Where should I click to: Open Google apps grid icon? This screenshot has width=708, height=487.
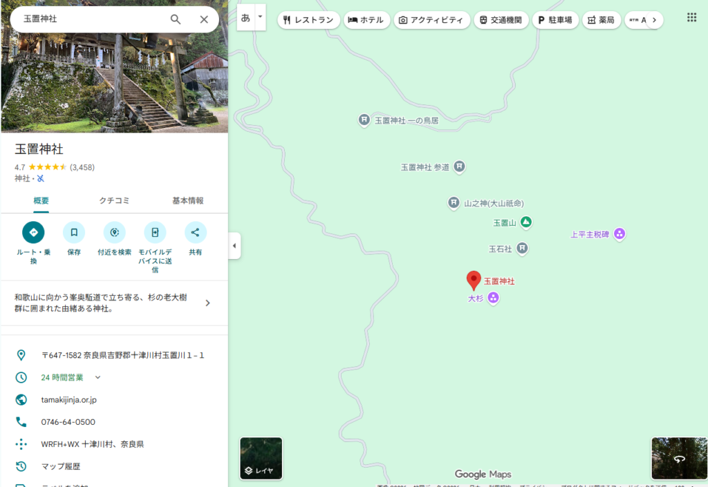click(x=691, y=18)
